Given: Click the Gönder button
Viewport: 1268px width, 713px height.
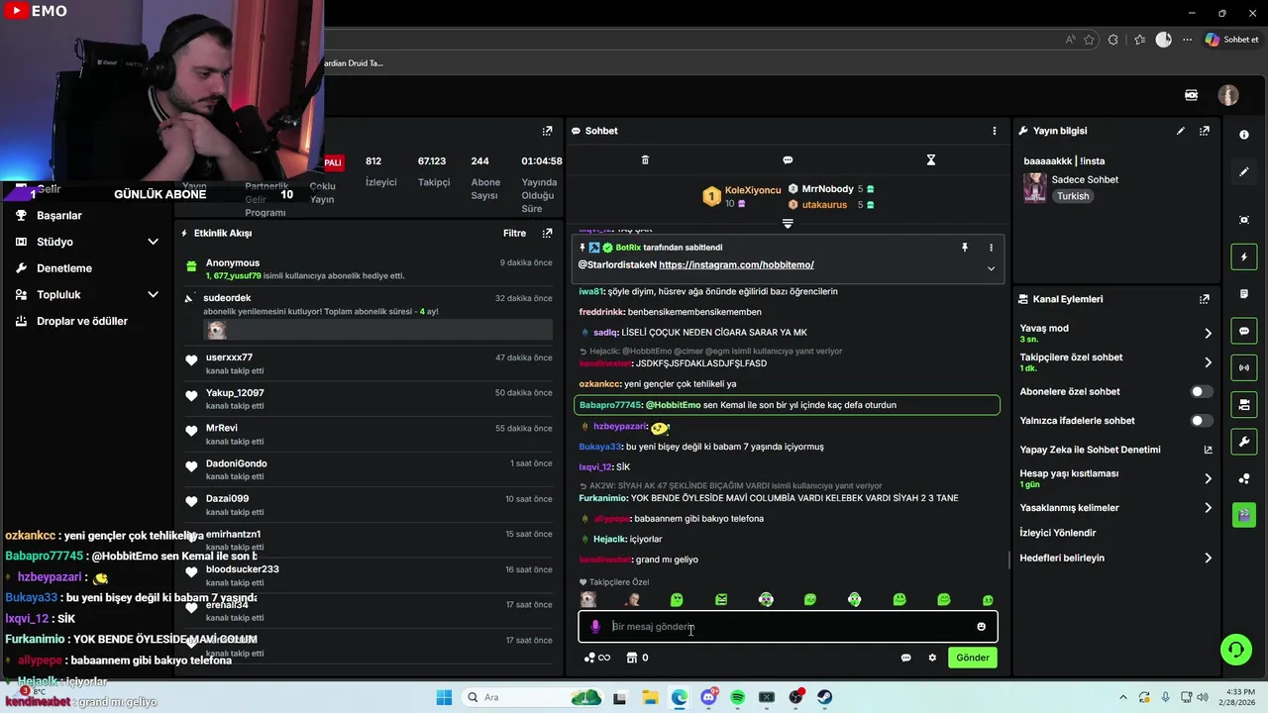Looking at the screenshot, I should pos(973,658).
